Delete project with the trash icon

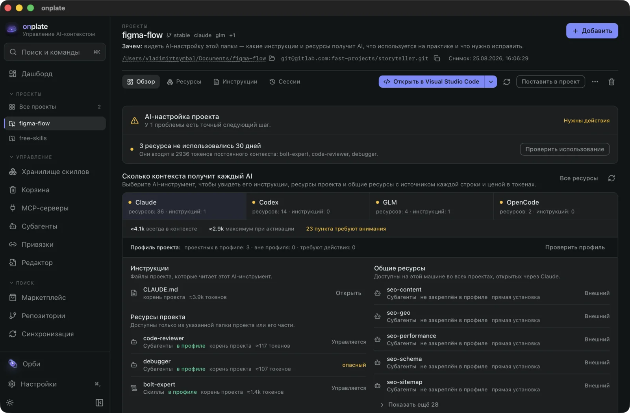(x=611, y=82)
